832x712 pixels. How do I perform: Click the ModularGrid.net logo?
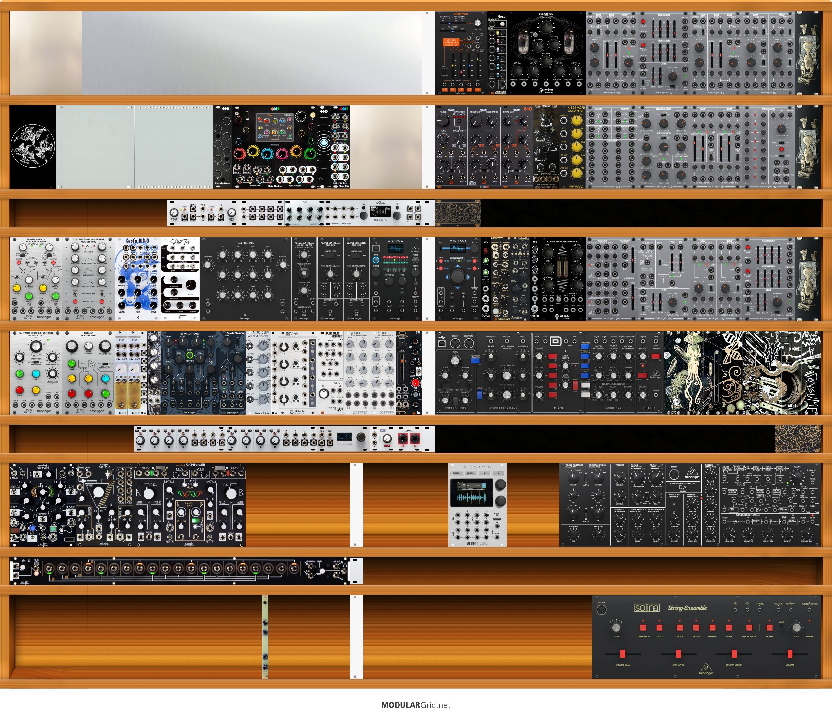pyautogui.click(x=416, y=705)
